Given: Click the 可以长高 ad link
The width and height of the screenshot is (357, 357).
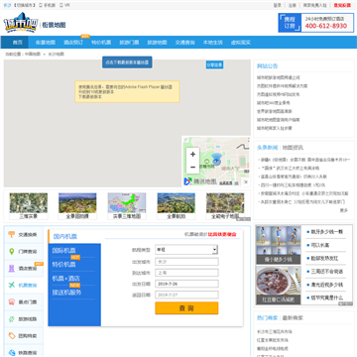Looking at the screenshot, I should (x=319, y=245).
